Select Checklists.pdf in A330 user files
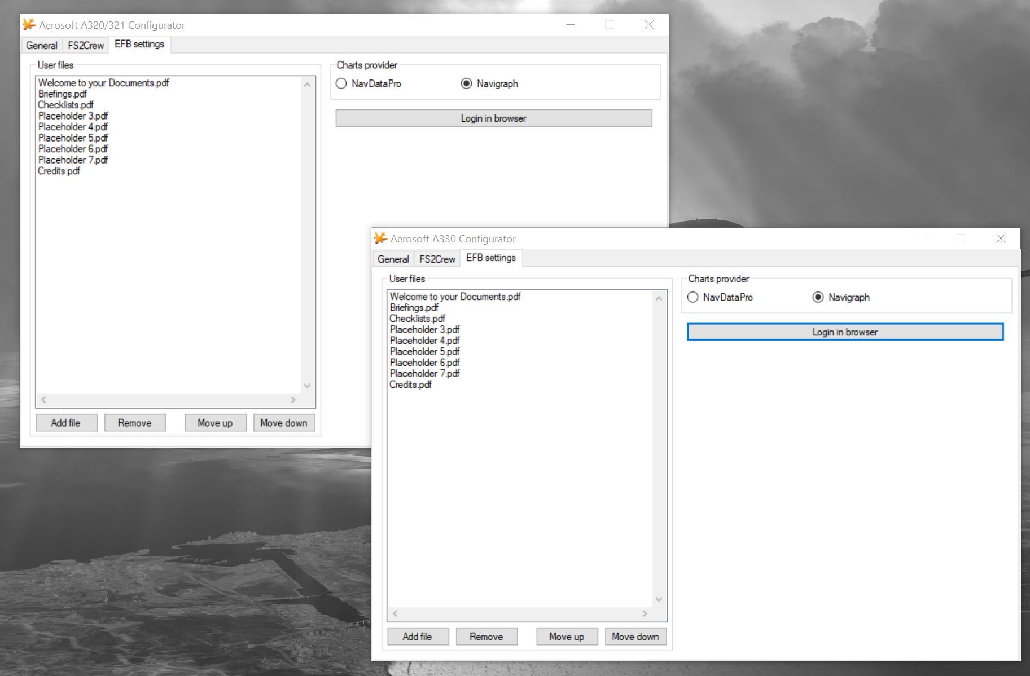Viewport: 1030px width, 676px height. tap(417, 319)
